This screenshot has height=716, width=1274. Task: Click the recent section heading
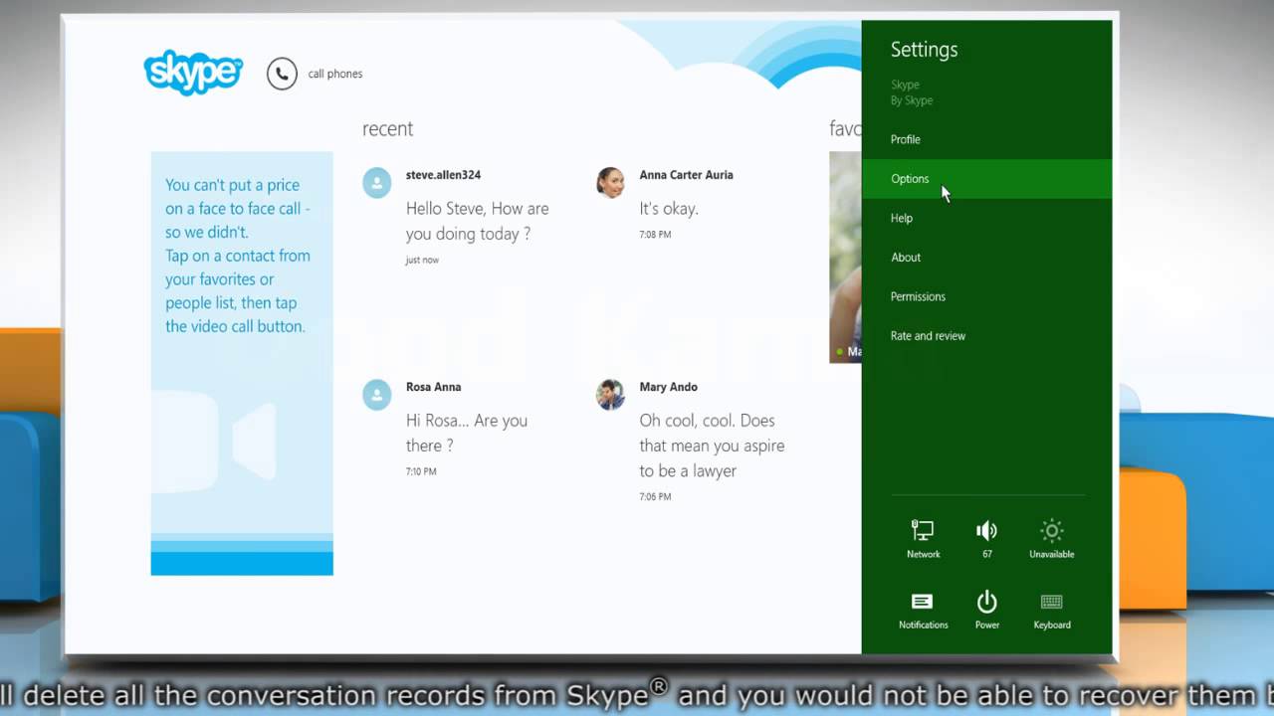click(387, 129)
